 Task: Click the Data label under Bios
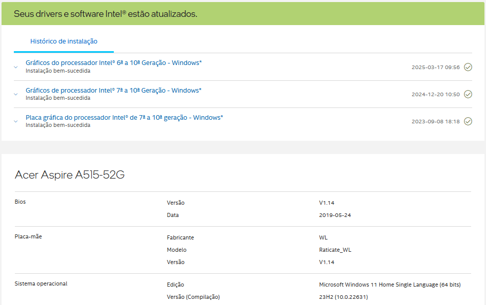(x=173, y=215)
